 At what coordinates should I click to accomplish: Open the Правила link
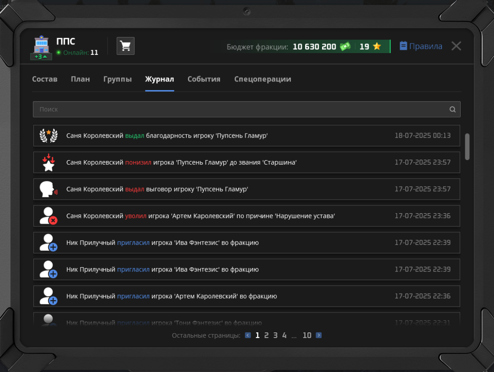(426, 46)
